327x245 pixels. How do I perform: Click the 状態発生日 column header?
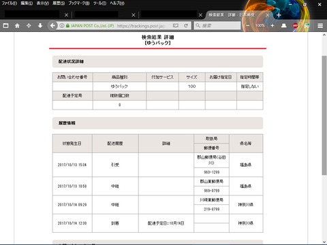click(x=72, y=144)
